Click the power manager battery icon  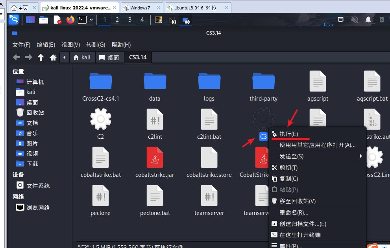[382, 19]
